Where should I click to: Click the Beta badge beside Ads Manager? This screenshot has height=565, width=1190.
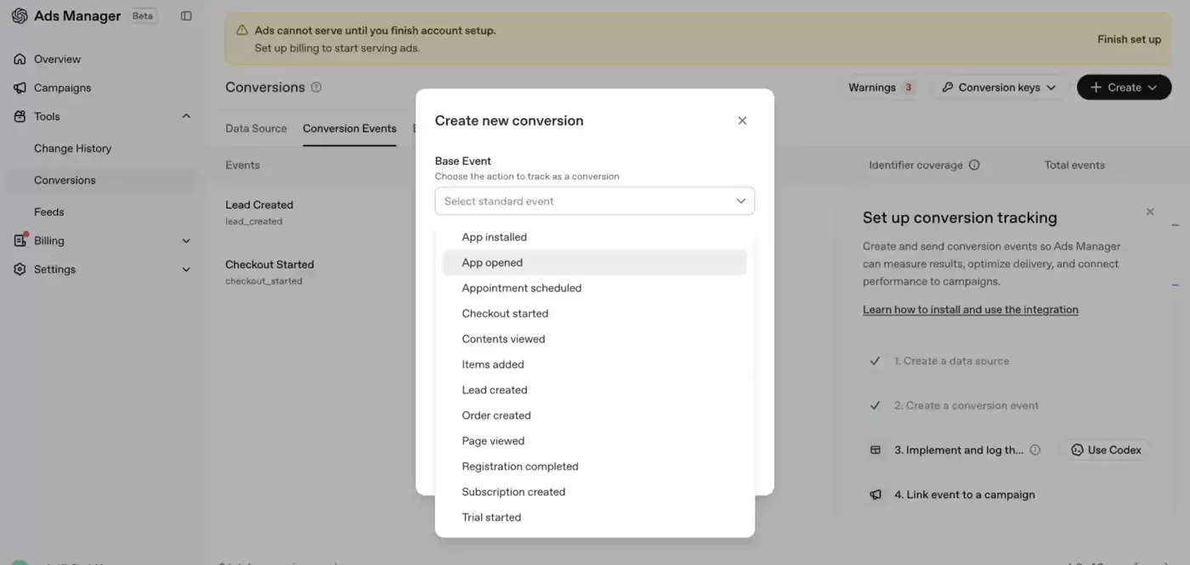(x=143, y=16)
